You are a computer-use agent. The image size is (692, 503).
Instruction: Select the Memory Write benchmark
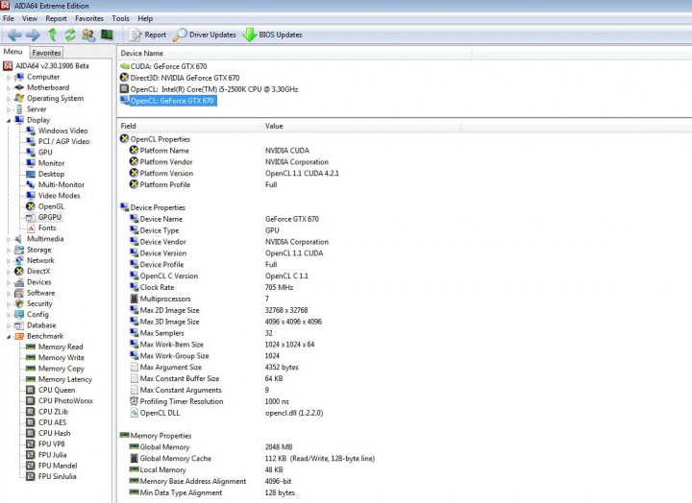(x=61, y=357)
